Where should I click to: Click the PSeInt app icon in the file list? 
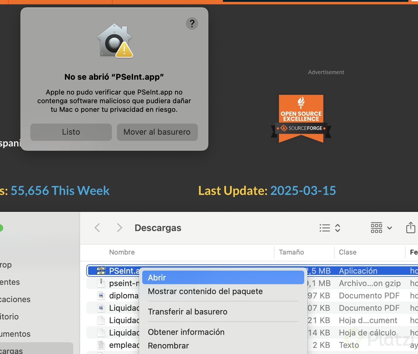101,271
